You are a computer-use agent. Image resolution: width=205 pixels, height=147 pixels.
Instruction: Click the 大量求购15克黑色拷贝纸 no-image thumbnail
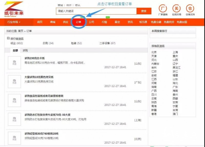pyautogui.click(x=14, y=81)
